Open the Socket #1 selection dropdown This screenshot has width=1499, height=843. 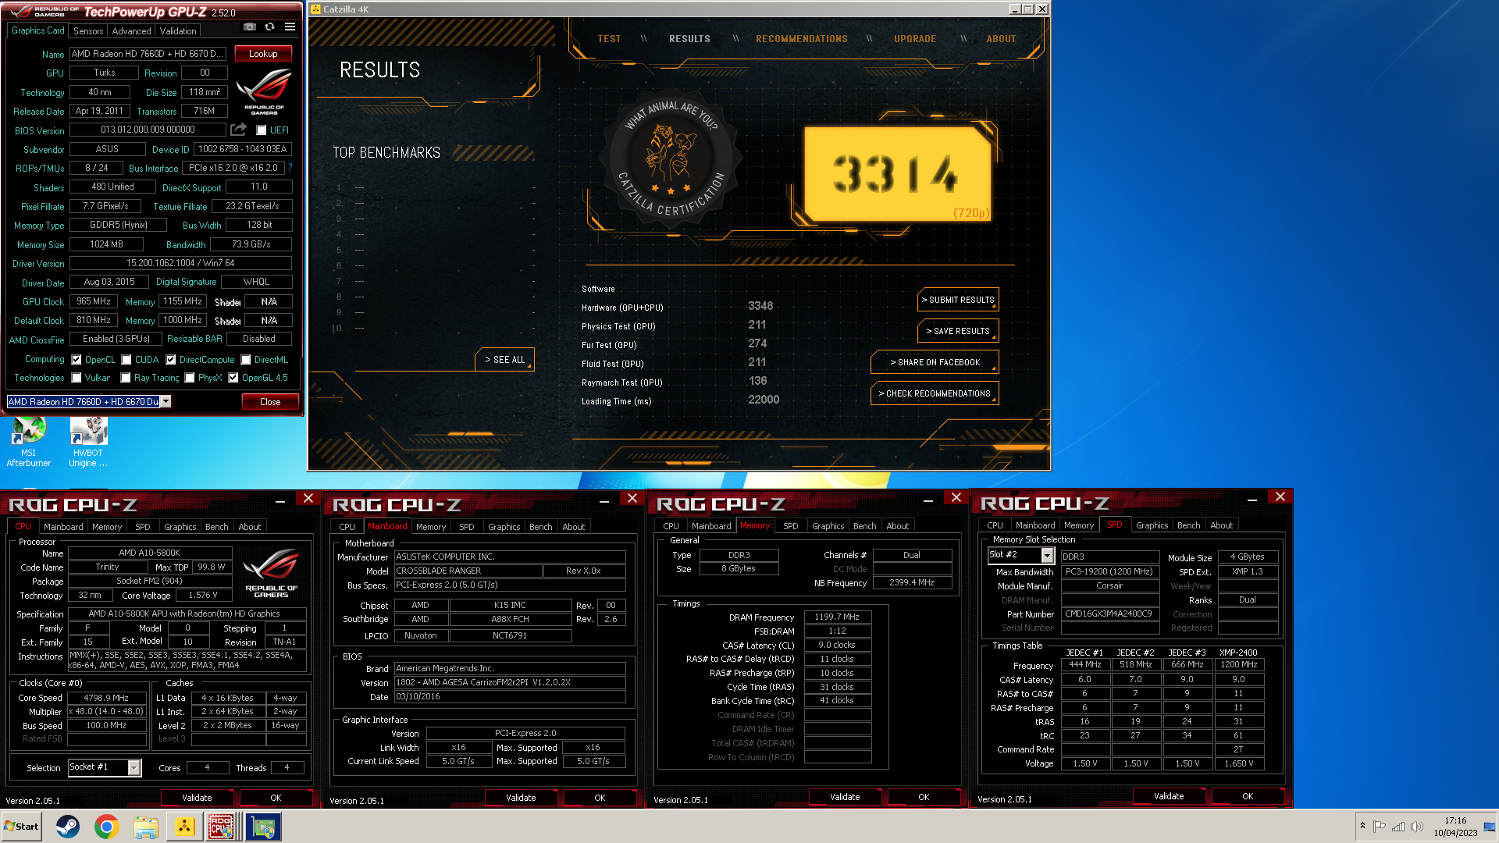pos(134,768)
